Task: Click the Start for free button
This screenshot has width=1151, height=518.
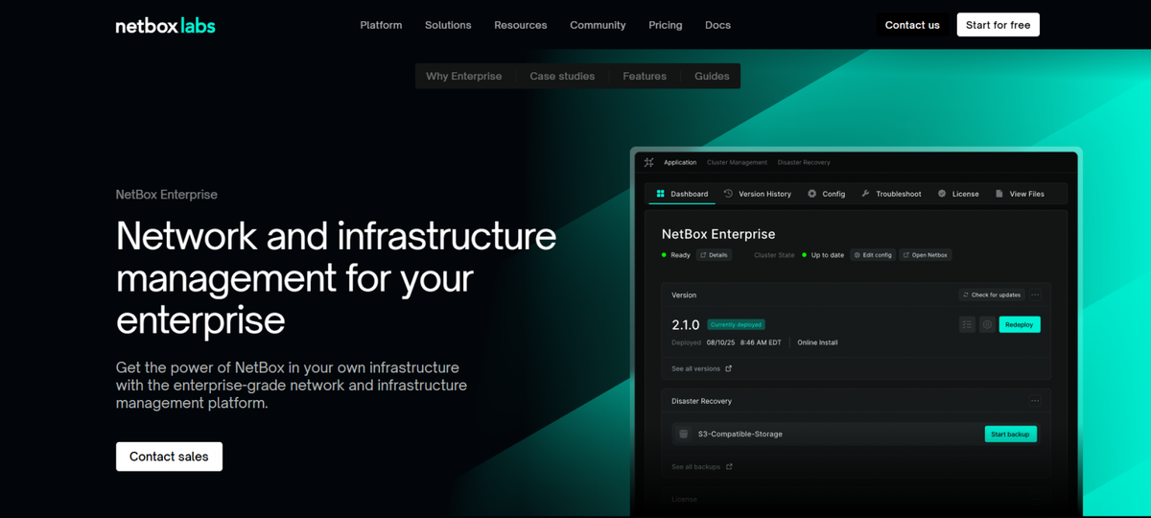Action: click(998, 25)
